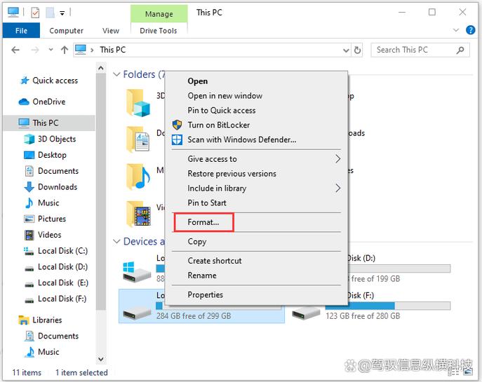Screen dimensions: 482x382
Task: Go forward with the Forward arrow
Action: (x=35, y=50)
